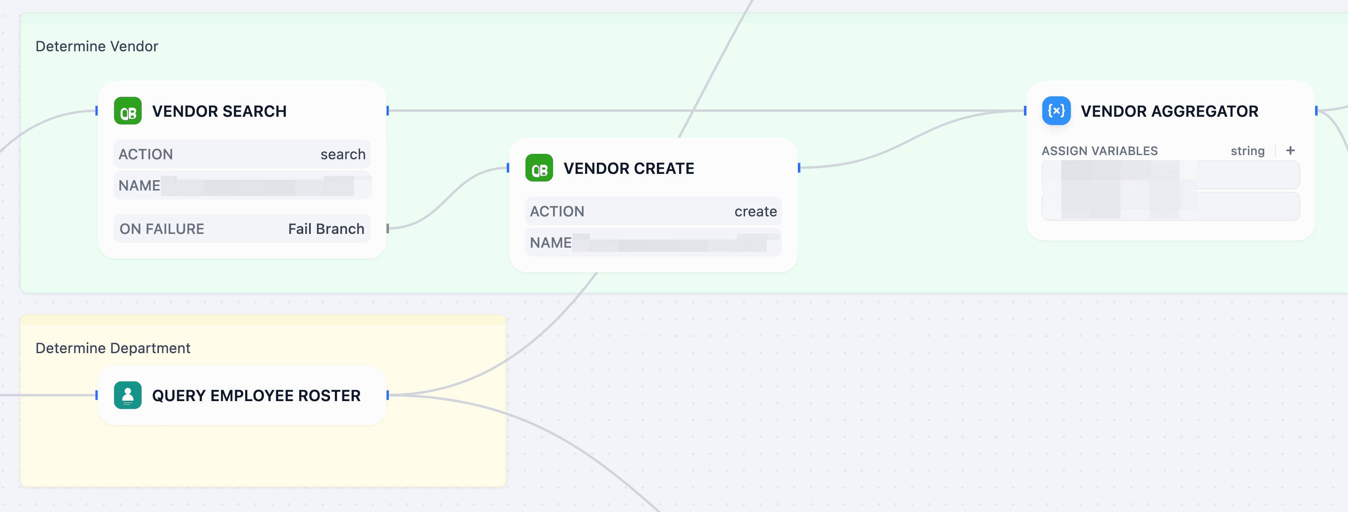Click Vendor Create input connector handle
1348x512 pixels.
(508, 168)
